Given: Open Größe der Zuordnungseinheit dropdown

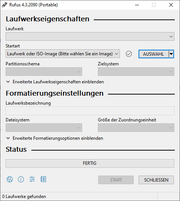Looking at the screenshot, I should coord(136,127).
